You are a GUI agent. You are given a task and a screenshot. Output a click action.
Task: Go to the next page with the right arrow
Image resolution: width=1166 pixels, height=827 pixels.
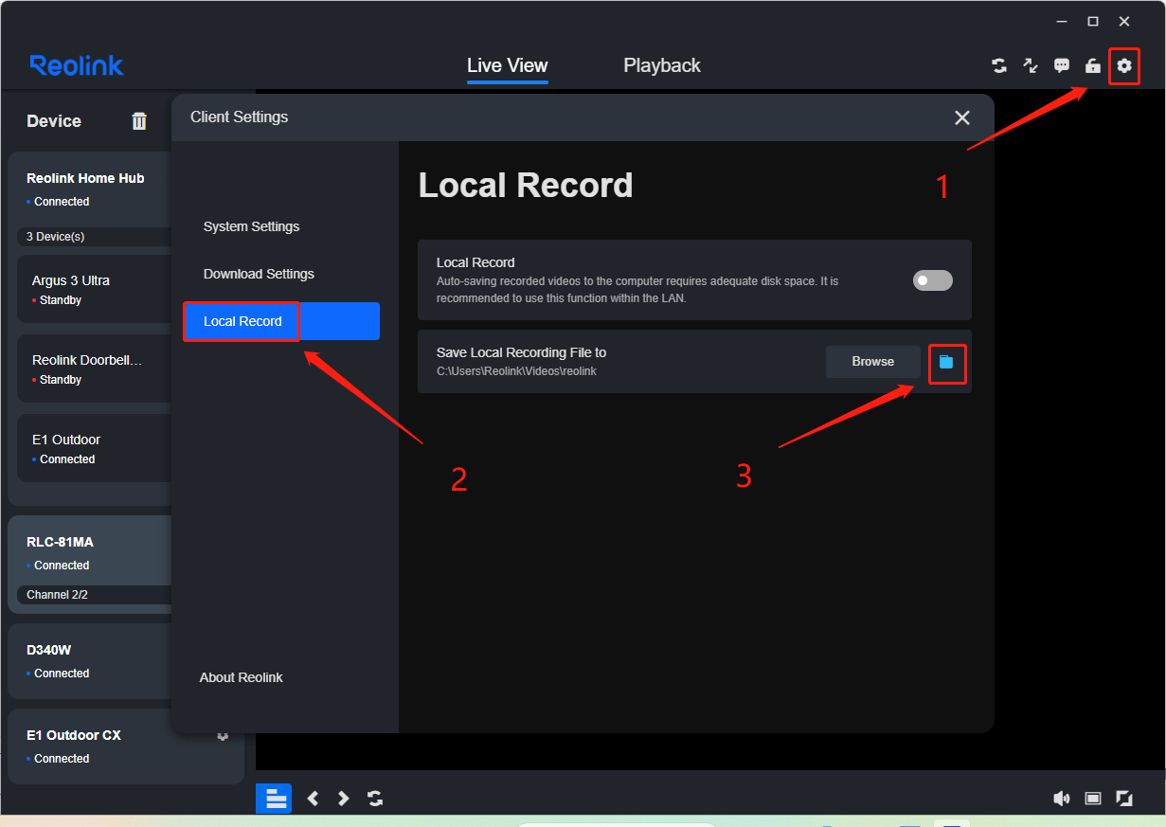343,799
